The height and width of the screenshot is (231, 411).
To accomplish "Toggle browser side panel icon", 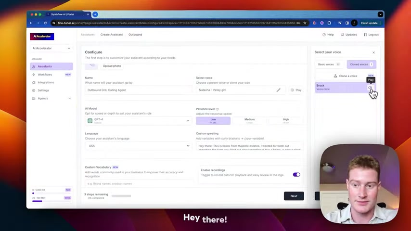I will point(347,23).
